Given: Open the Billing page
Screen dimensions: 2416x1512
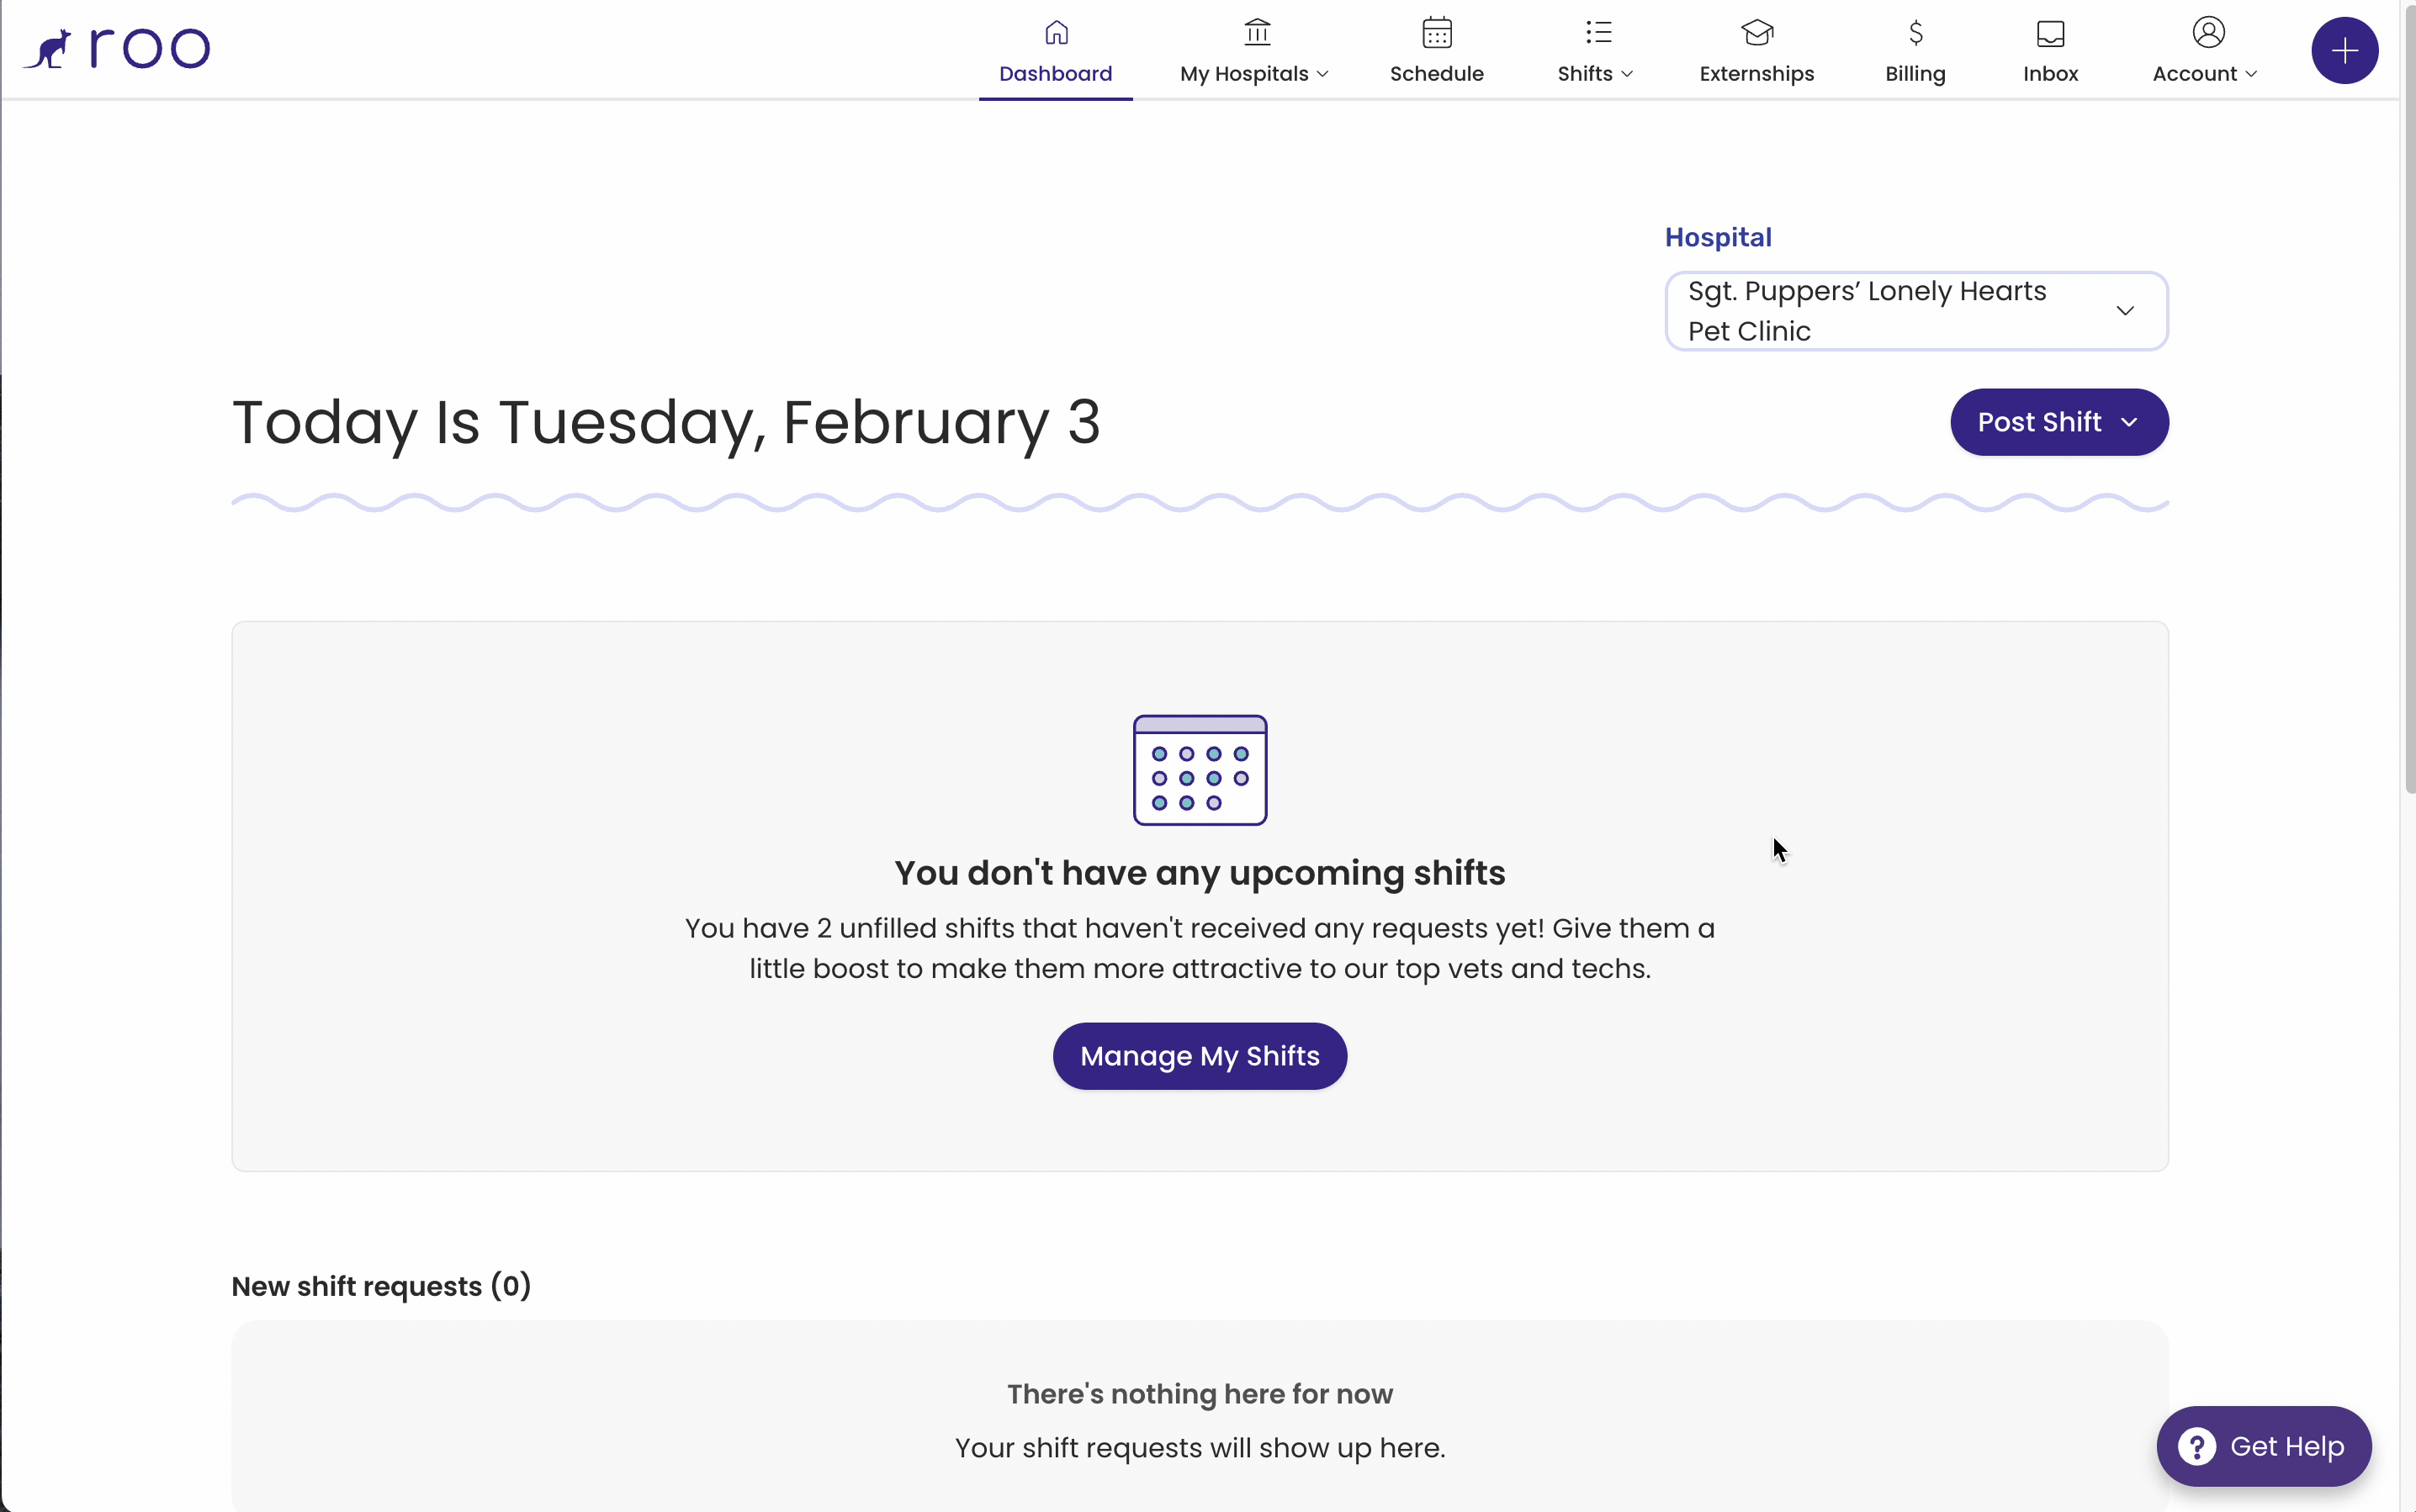Looking at the screenshot, I should click(x=1915, y=51).
